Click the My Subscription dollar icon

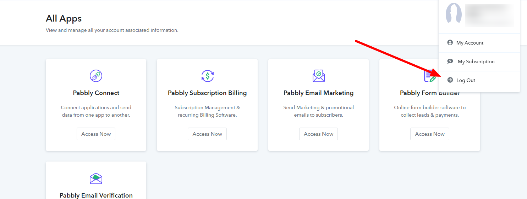click(x=450, y=61)
